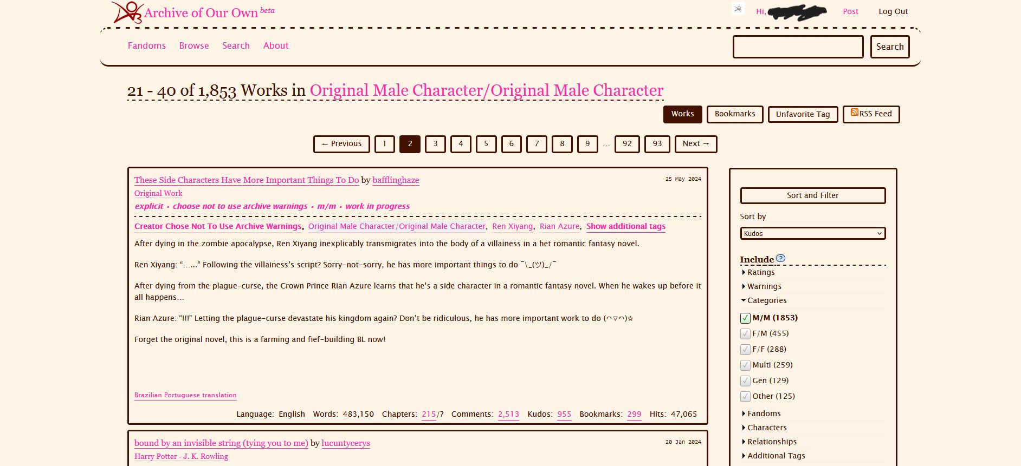The width and height of the screenshot is (1021, 466).
Task: Open the 2,513 comments link
Action: (508, 414)
